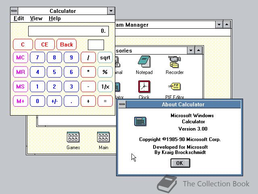Minimize the Calculator window with down arrow
This screenshot has width=258, height=194.
click(x=111, y=11)
